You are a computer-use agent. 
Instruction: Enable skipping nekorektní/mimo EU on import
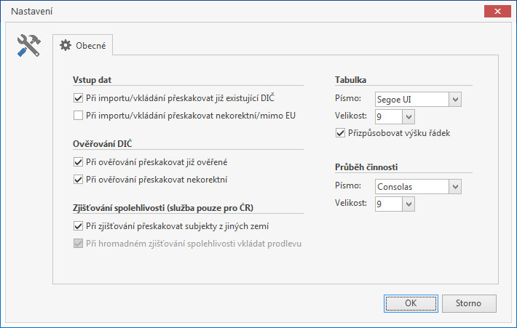pyautogui.click(x=78, y=116)
